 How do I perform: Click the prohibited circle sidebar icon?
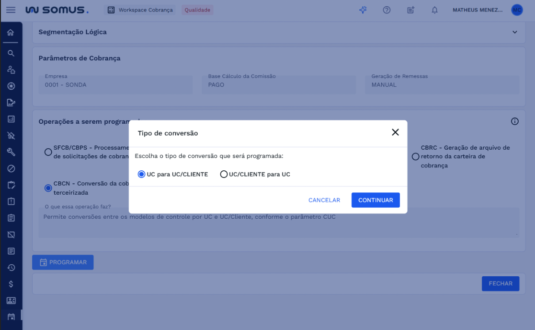11,168
